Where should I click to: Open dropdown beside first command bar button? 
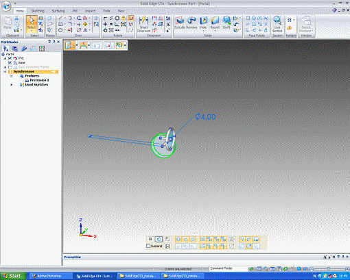pyautogui.click(x=77, y=45)
